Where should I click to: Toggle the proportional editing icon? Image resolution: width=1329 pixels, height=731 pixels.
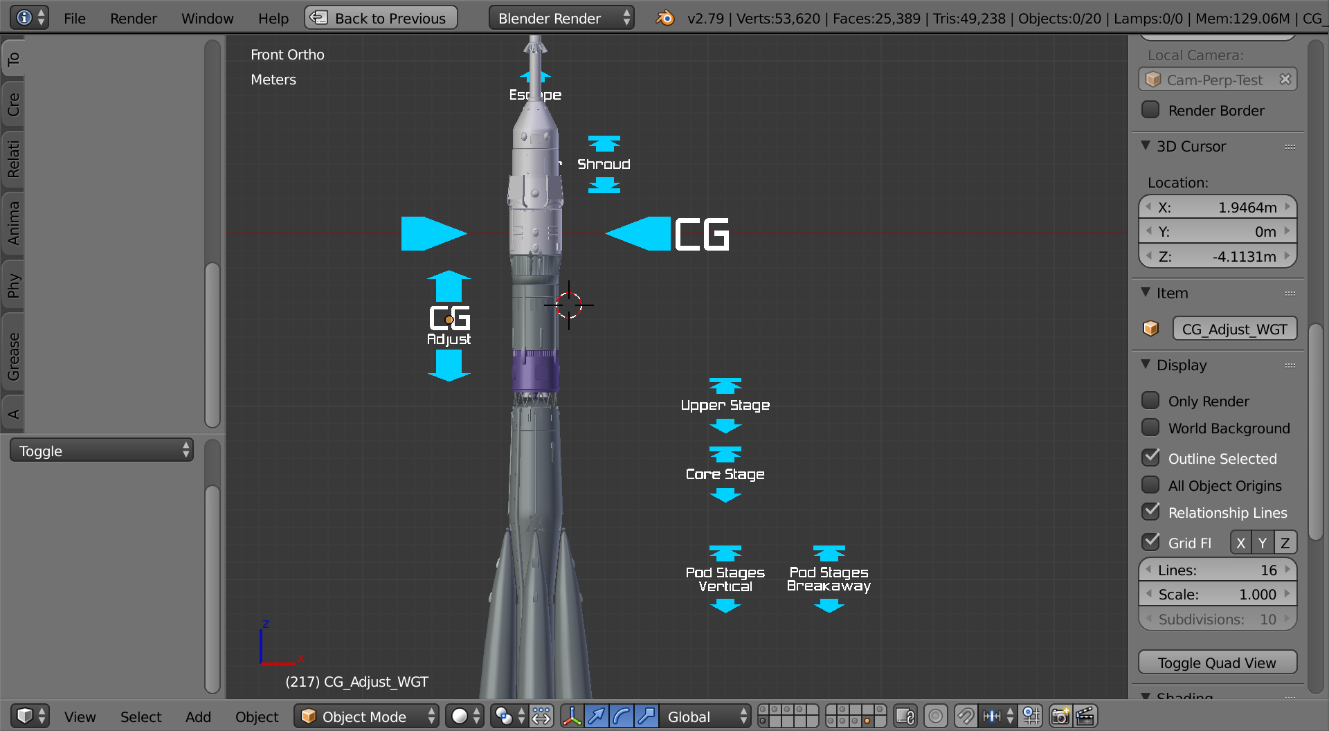tap(936, 716)
